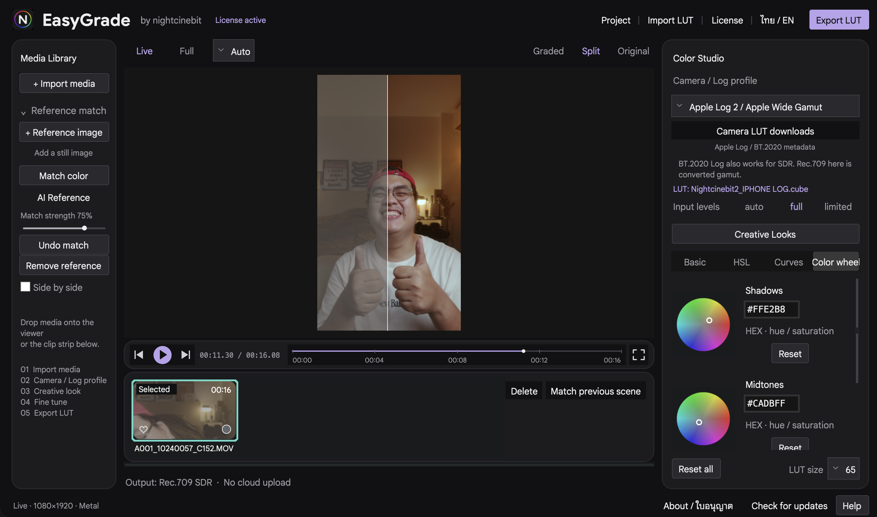This screenshot has width=877, height=517.
Task: Toggle the selection circle on the clip thumbnail
Action: coord(226,429)
